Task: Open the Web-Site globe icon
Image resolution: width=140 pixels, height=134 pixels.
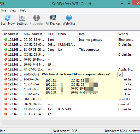Action: click(x=69, y=18)
